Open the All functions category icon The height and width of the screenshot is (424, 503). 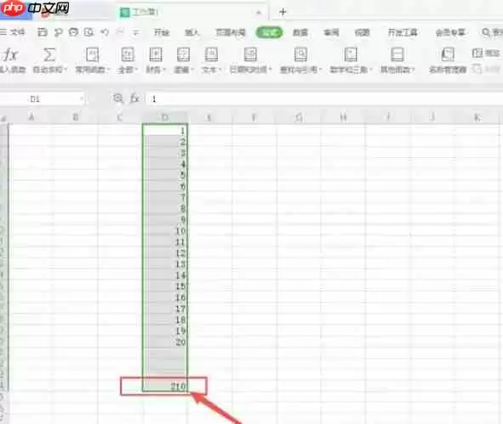(x=128, y=54)
